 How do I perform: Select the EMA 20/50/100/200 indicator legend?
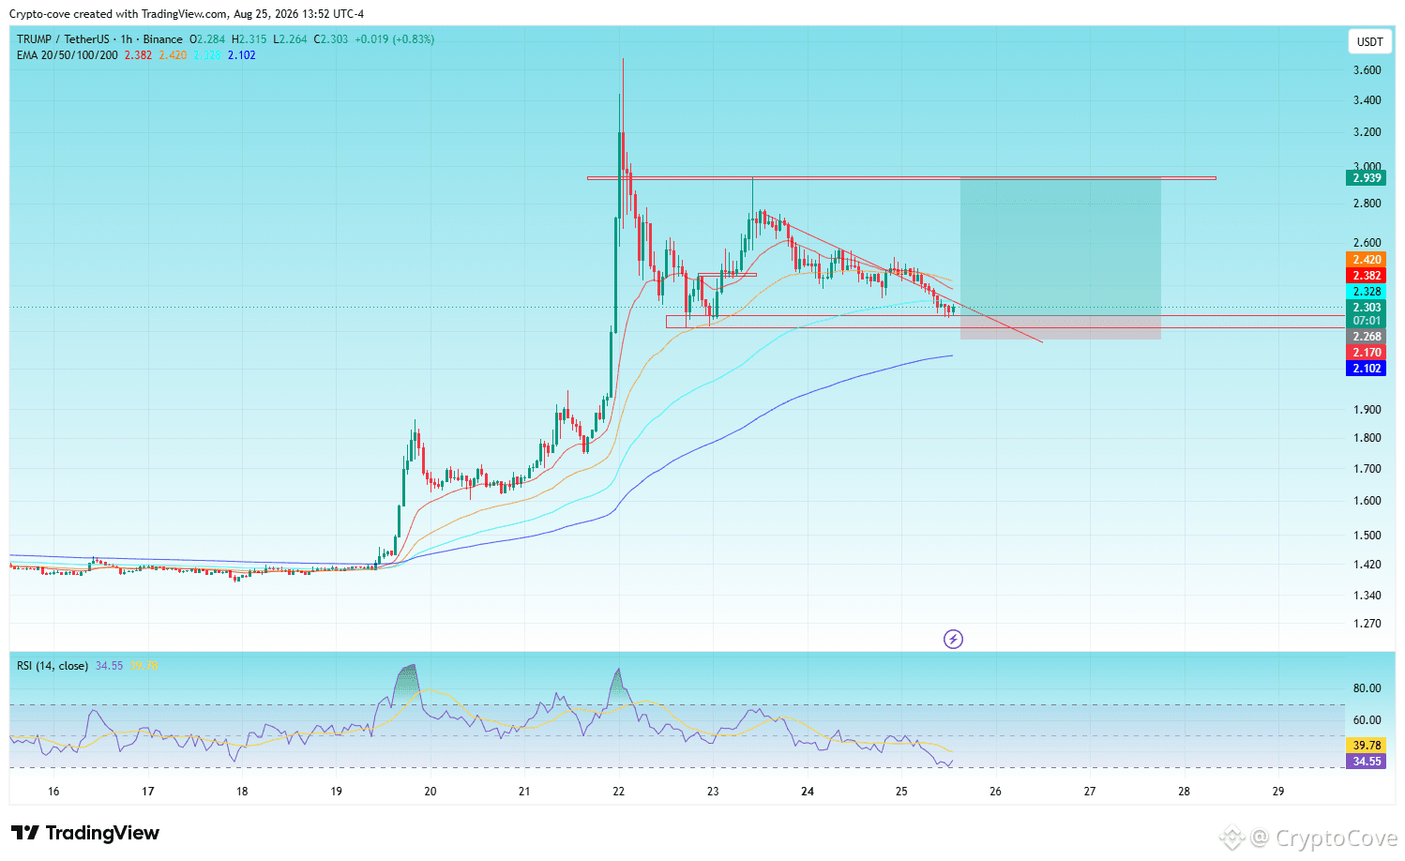tap(68, 55)
